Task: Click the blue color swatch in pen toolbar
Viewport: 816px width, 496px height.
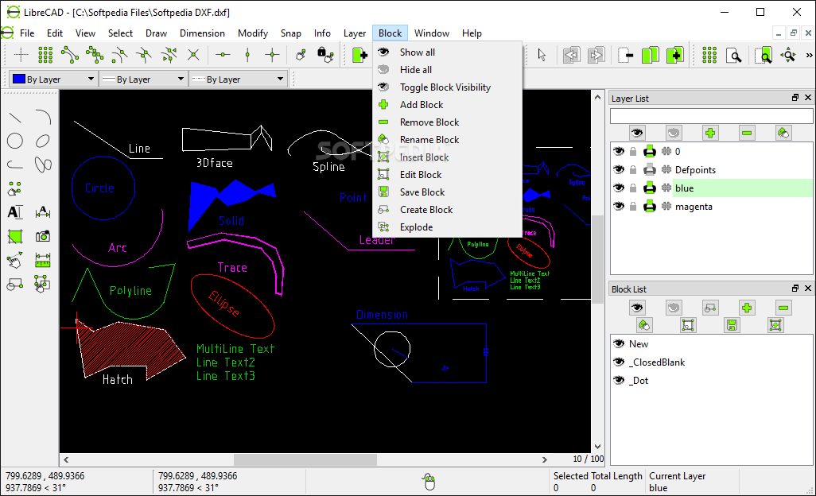Action: [19, 79]
